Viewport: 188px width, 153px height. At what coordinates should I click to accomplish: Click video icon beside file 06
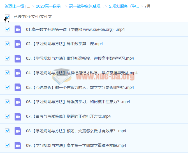pos(18,102)
